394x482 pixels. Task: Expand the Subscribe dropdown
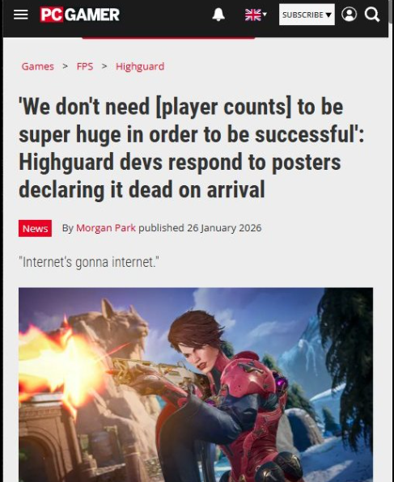[307, 15]
